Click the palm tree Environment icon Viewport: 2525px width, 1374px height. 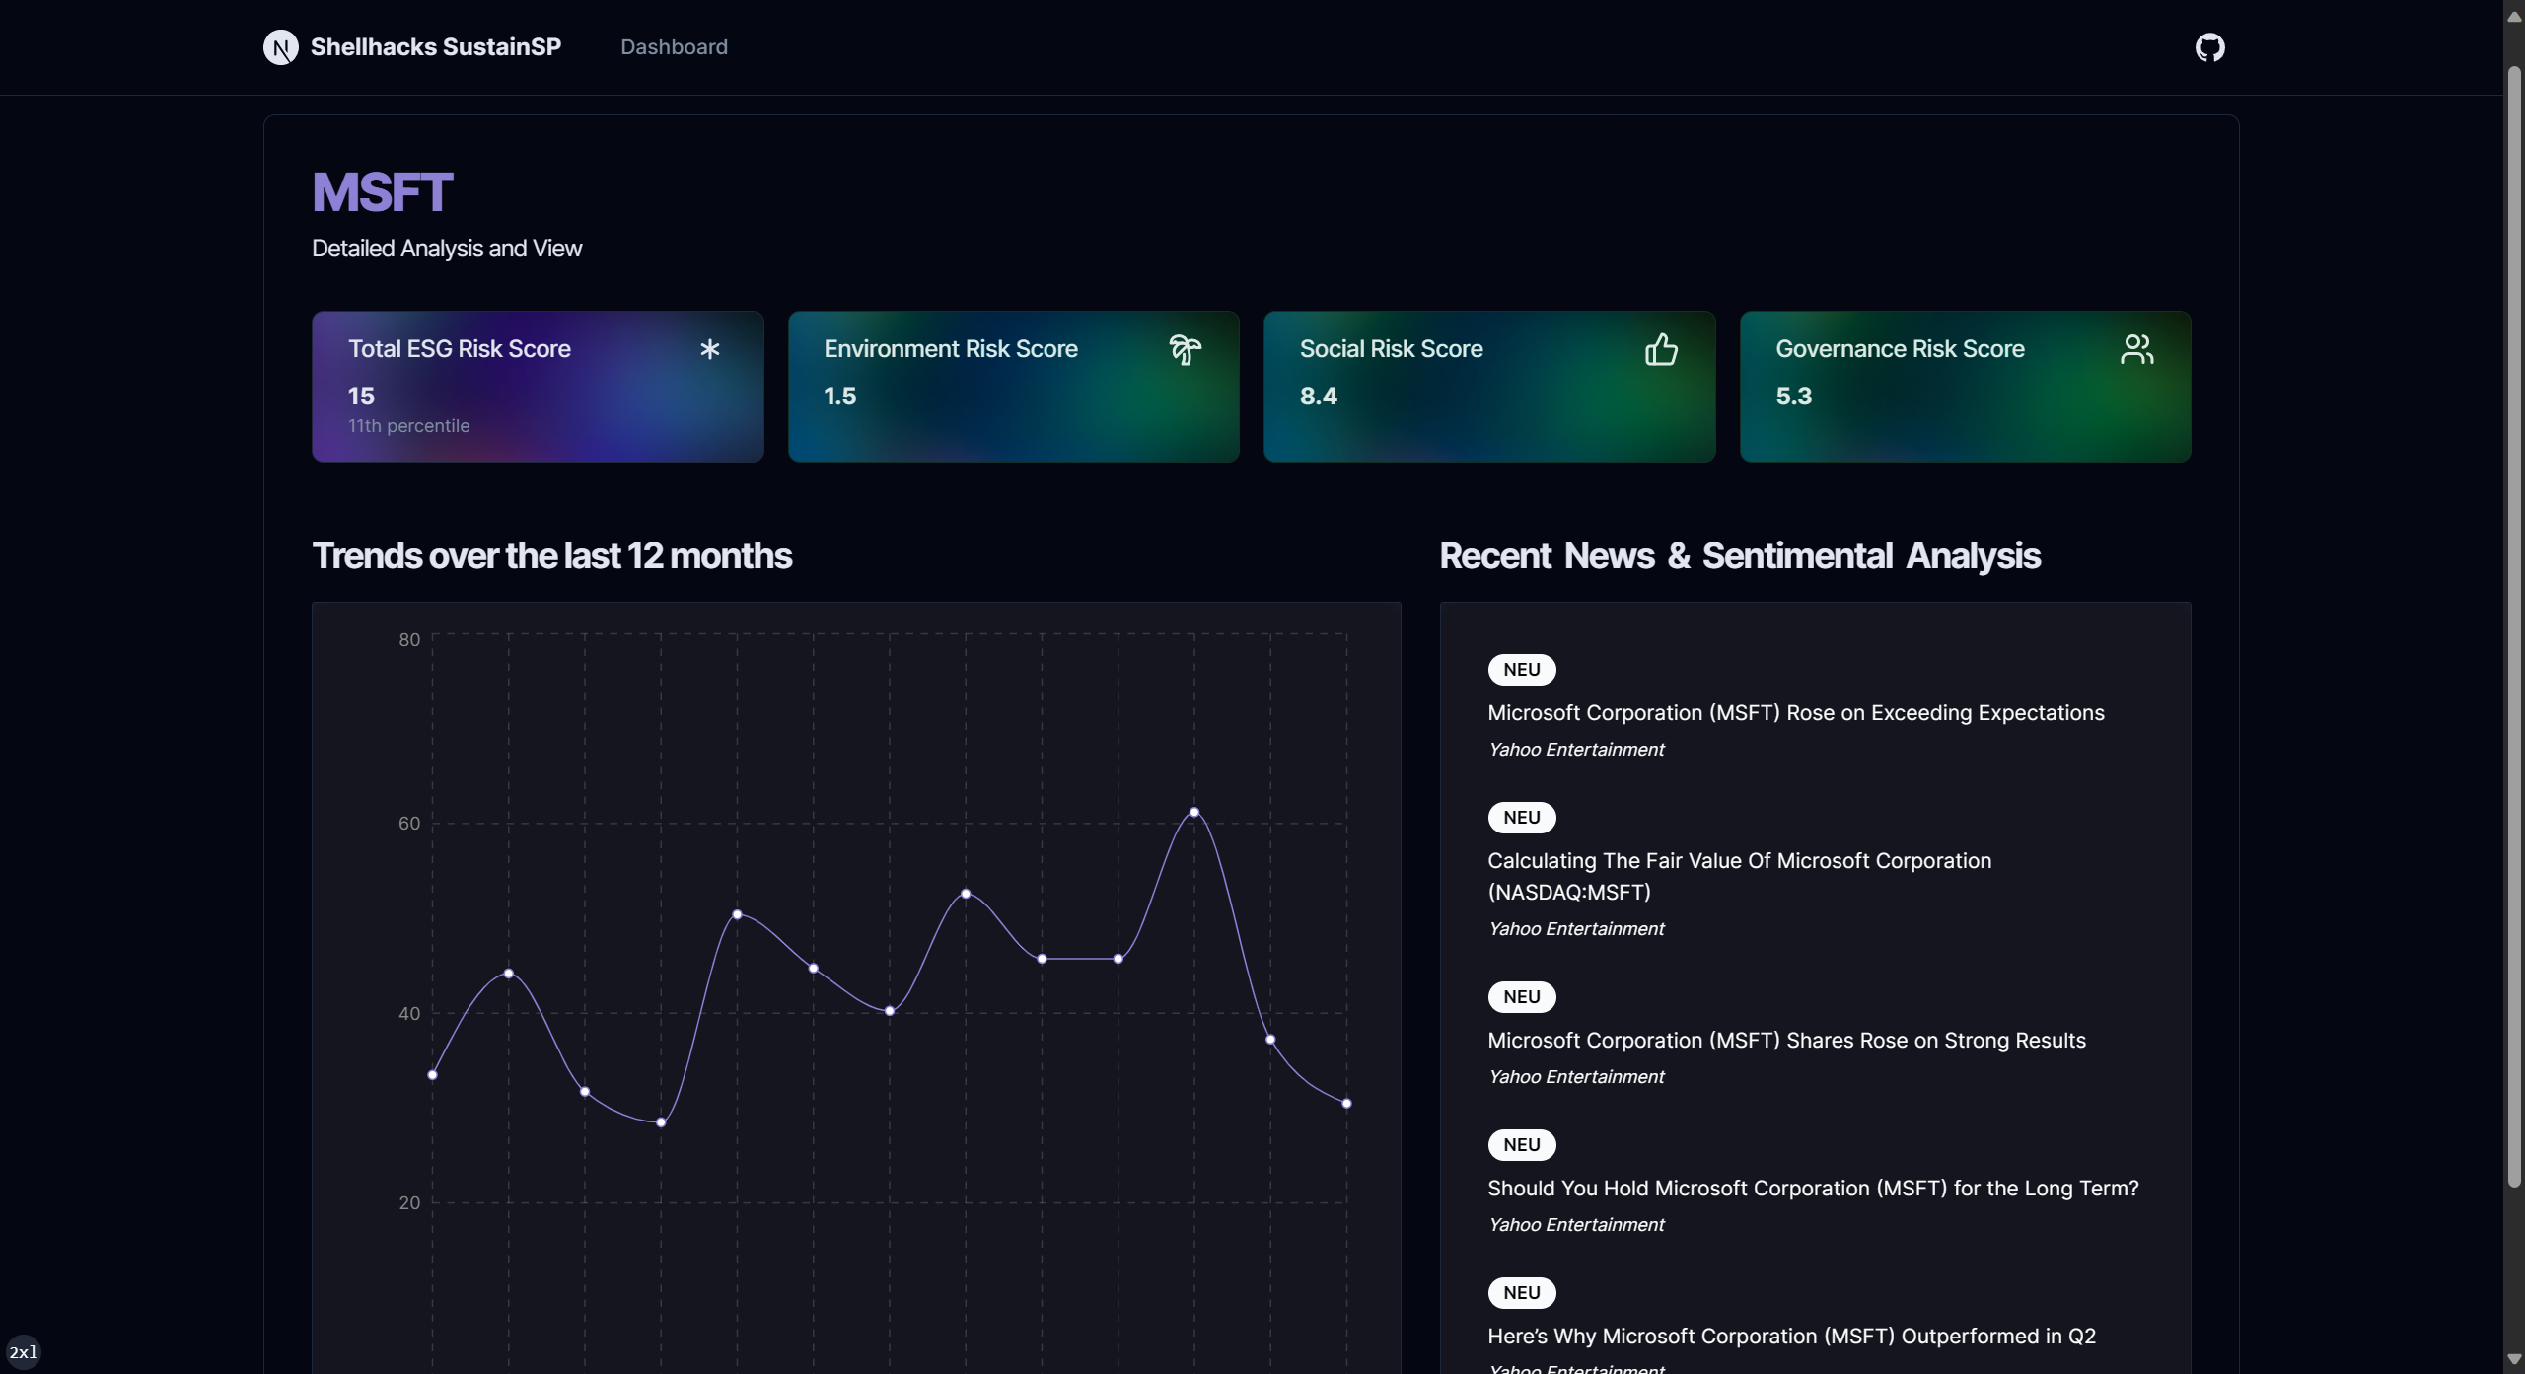pyautogui.click(x=1185, y=349)
